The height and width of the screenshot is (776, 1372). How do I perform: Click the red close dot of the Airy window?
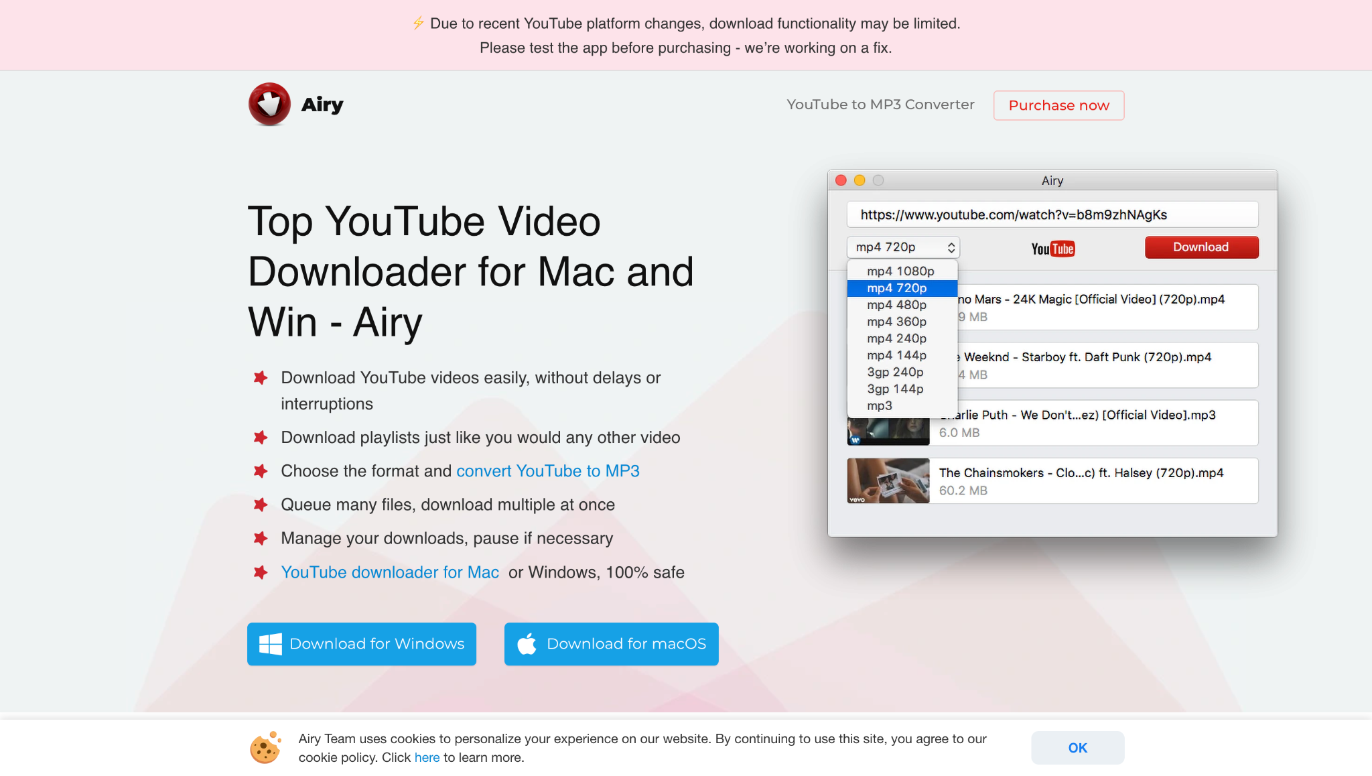click(841, 180)
